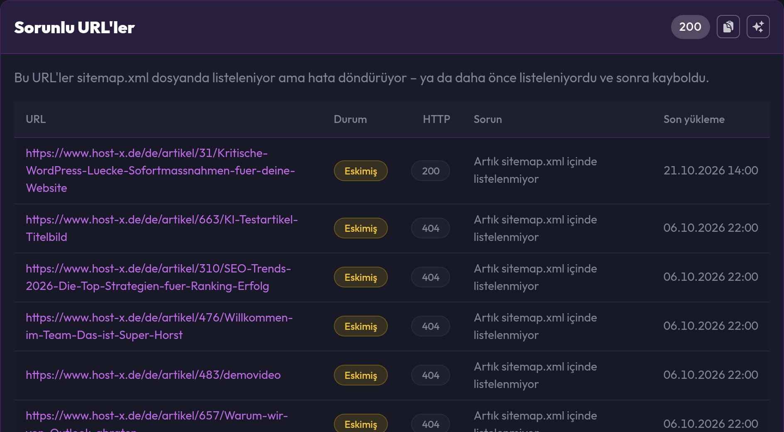Click the URL column header

pyautogui.click(x=36, y=119)
